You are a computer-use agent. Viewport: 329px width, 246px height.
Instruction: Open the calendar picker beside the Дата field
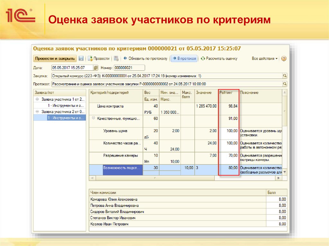(96, 67)
